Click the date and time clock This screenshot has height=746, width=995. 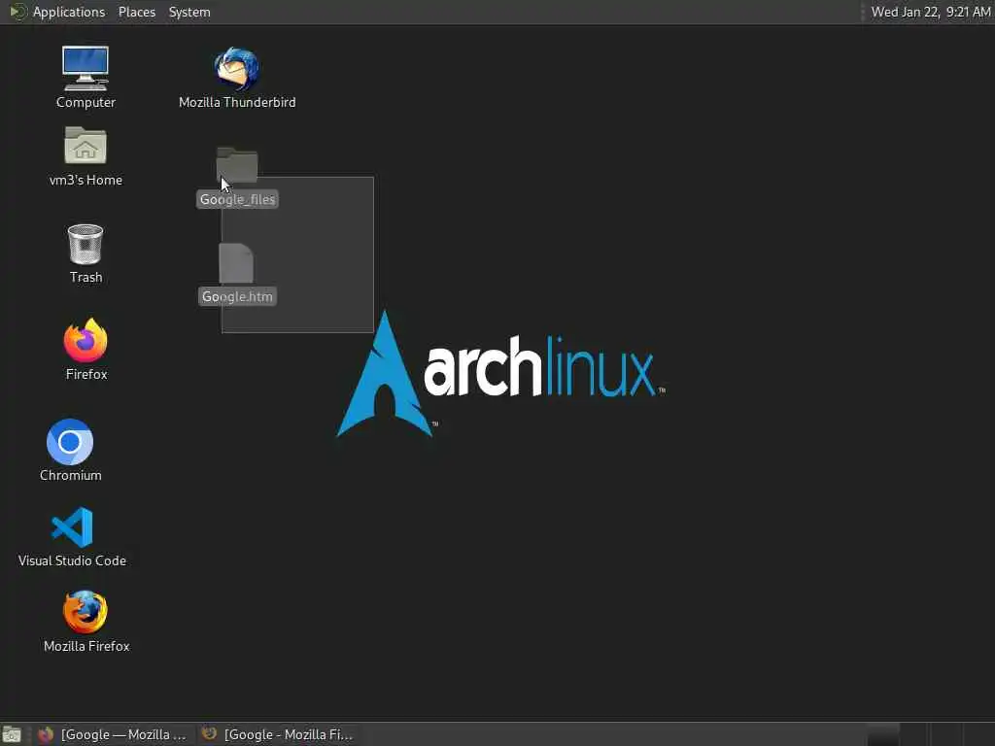[930, 12]
